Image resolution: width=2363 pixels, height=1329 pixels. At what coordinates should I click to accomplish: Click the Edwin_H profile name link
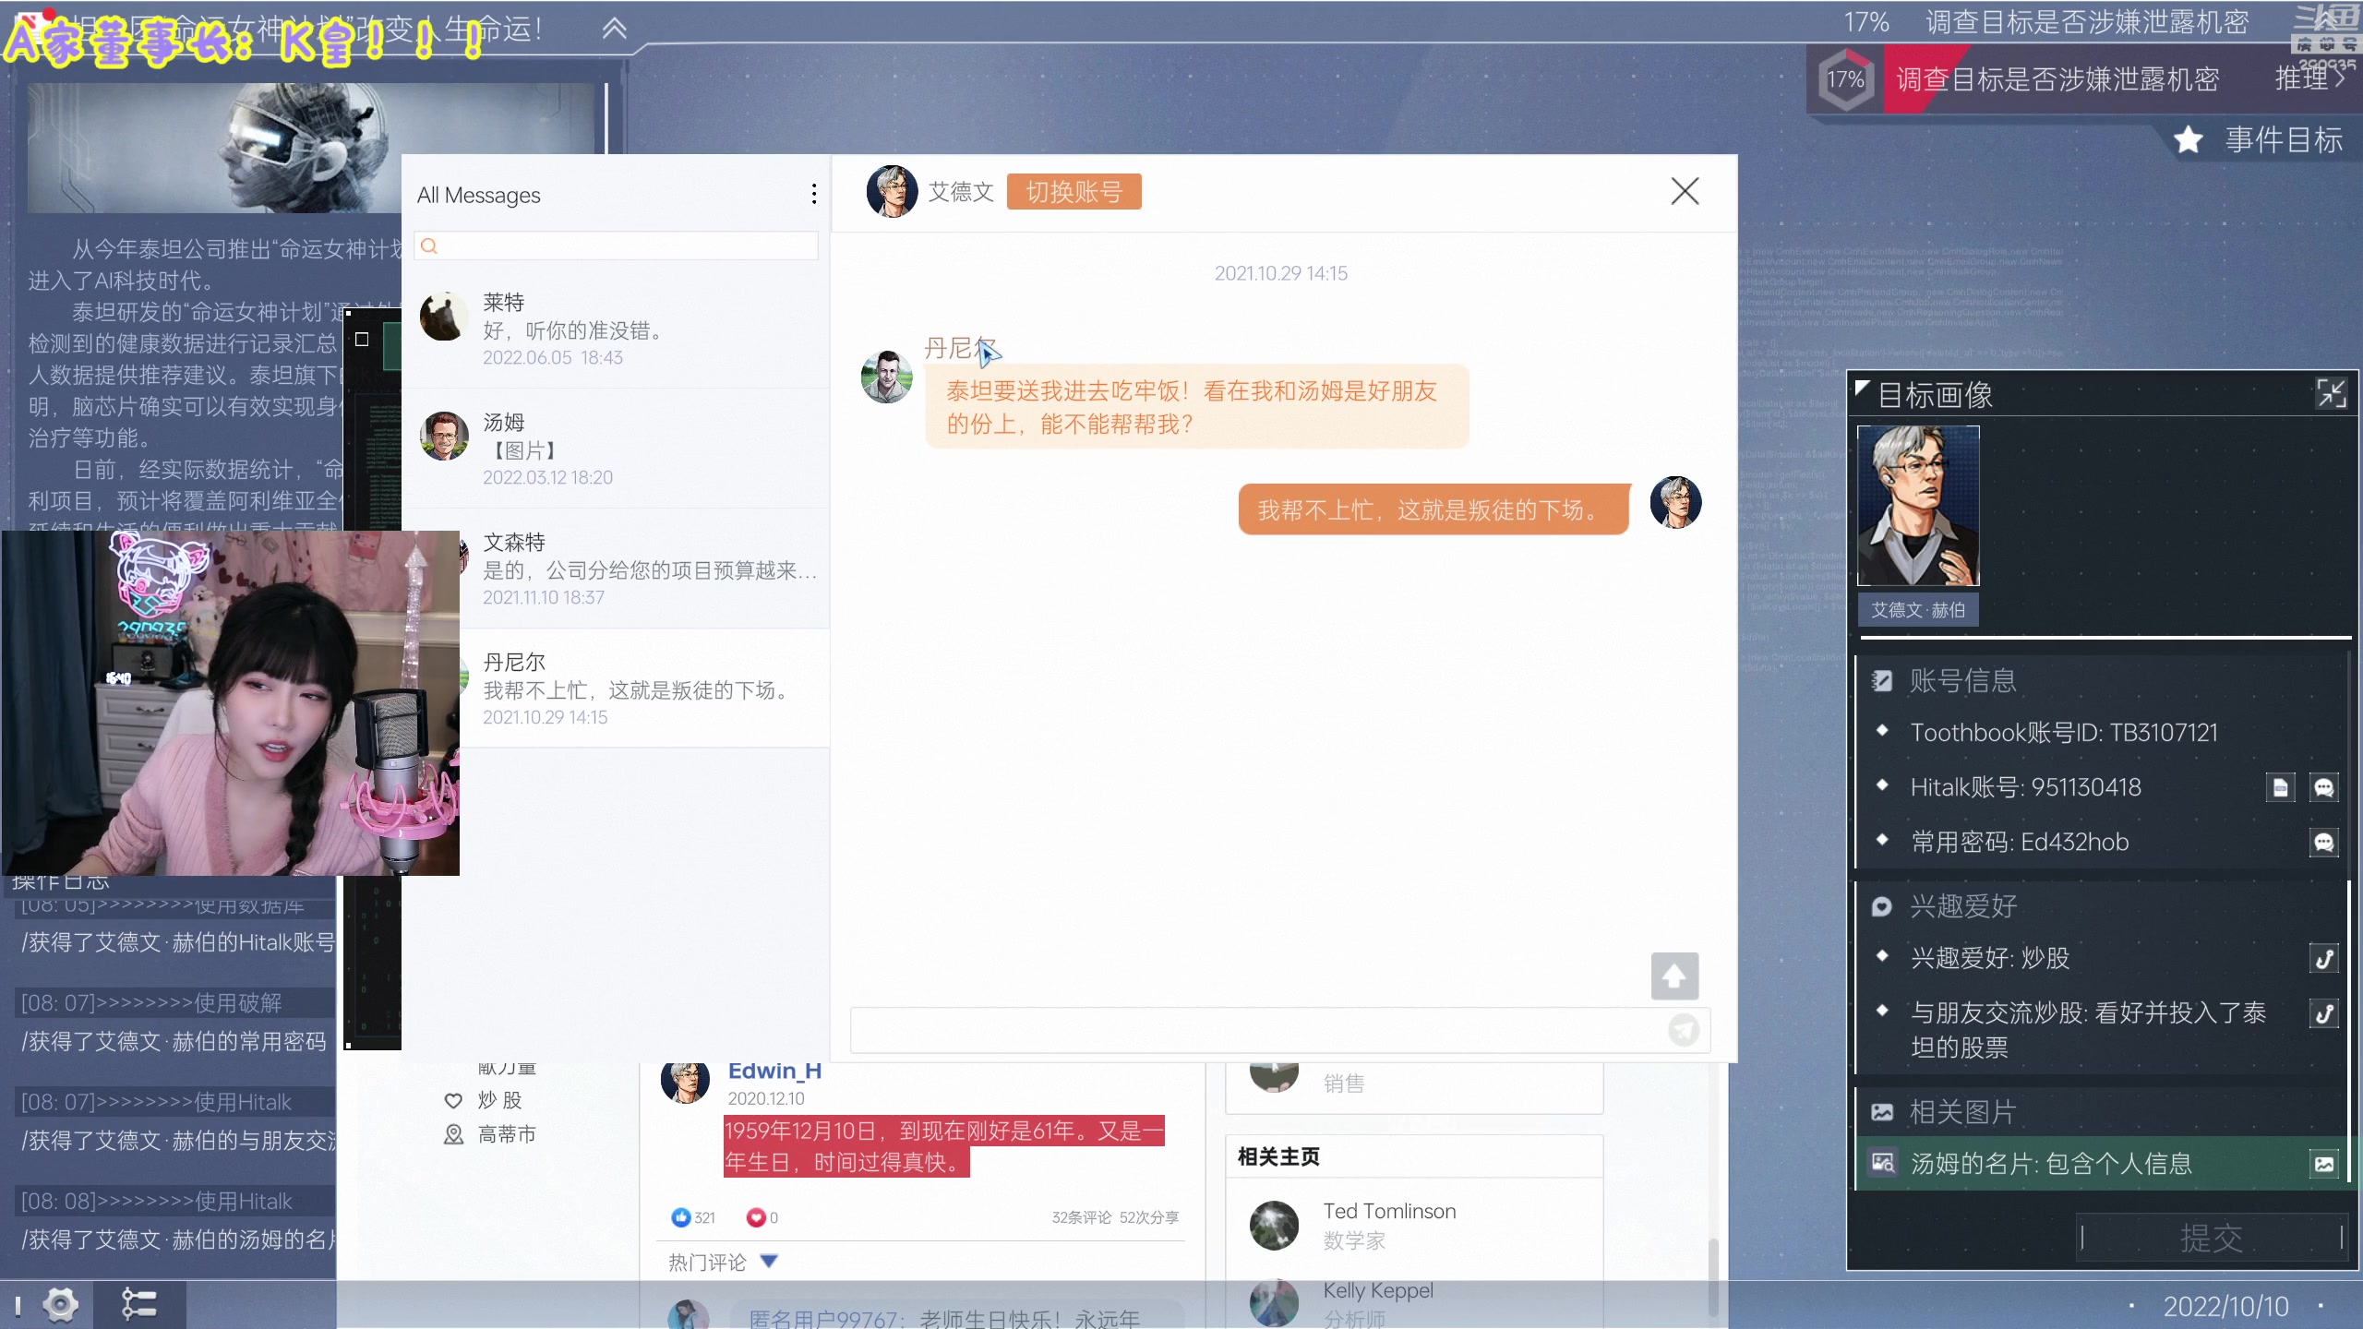tap(774, 1071)
